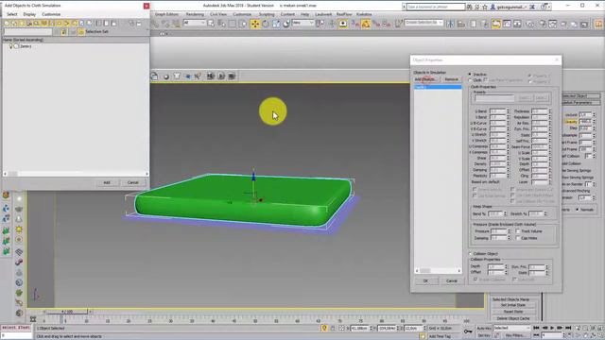Click Go to Start playback button

coord(536,328)
